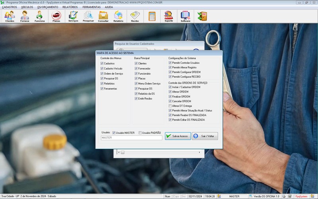Expand the FERRAMENTAS menu
The image size is (318, 199).
91,7
